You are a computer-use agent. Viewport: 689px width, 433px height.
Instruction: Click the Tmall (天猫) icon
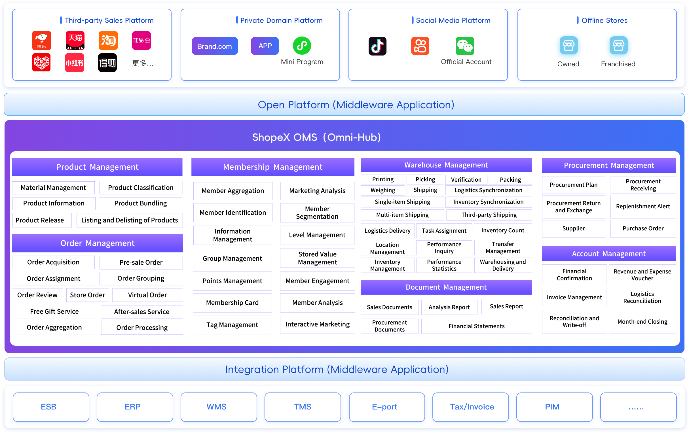74,41
